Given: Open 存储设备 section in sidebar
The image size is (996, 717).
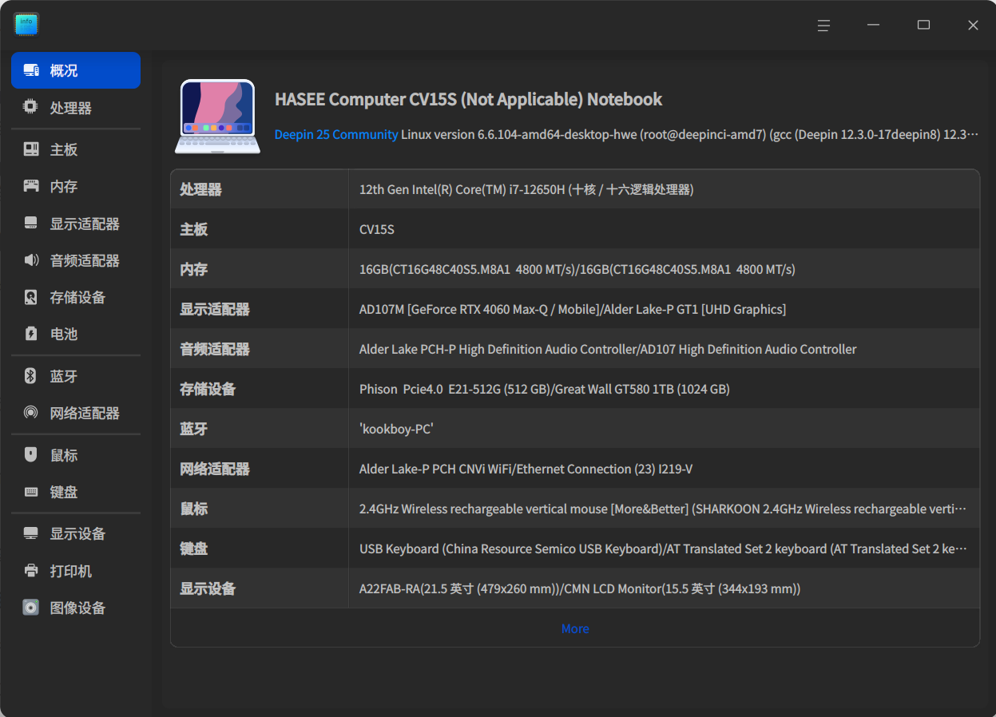Looking at the screenshot, I should click(x=76, y=297).
